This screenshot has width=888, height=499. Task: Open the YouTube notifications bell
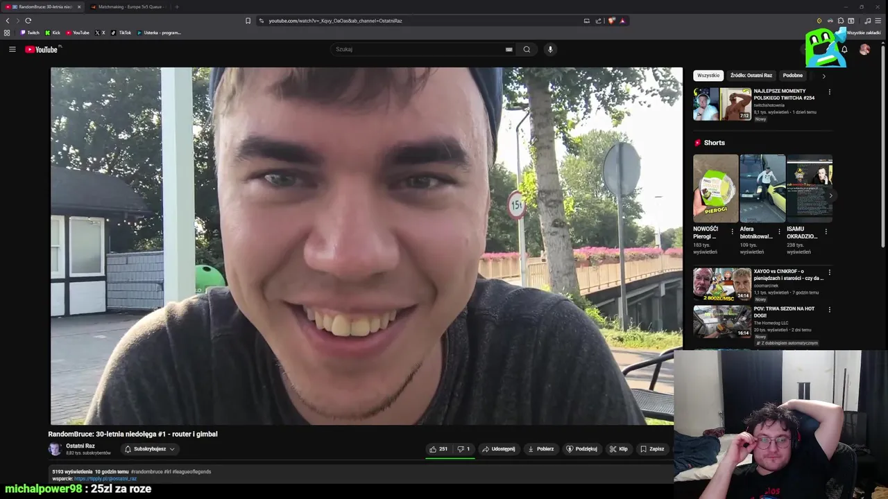[844, 49]
